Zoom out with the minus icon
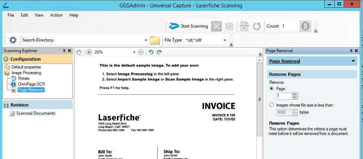 [141, 52]
